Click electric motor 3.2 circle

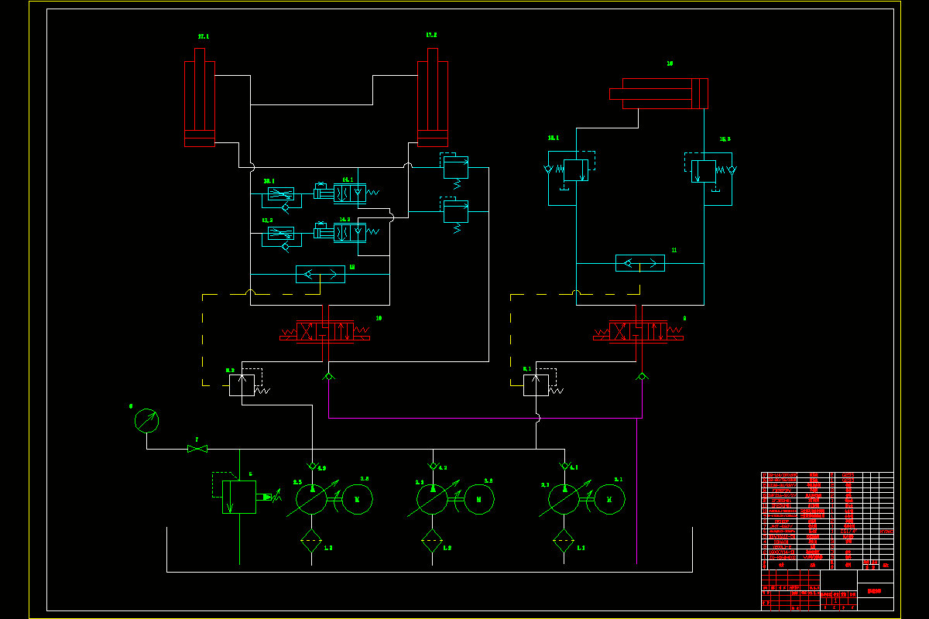pos(479,499)
